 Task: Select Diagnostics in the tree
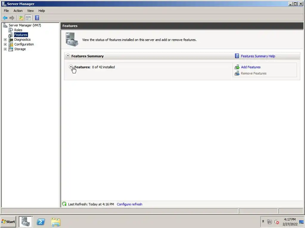pos(22,39)
